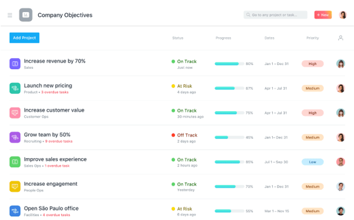The height and width of the screenshot is (220, 354).
Task: Open owner avatar for Increase customer value row
Action: point(341,113)
